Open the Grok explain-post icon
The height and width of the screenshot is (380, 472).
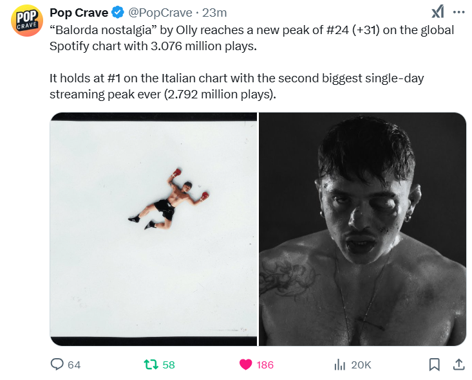(x=437, y=12)
